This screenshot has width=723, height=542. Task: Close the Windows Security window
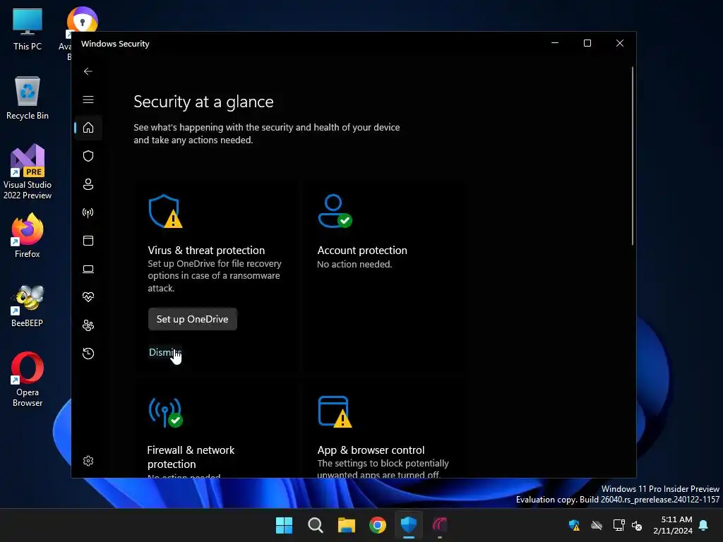tap(620, 43)
